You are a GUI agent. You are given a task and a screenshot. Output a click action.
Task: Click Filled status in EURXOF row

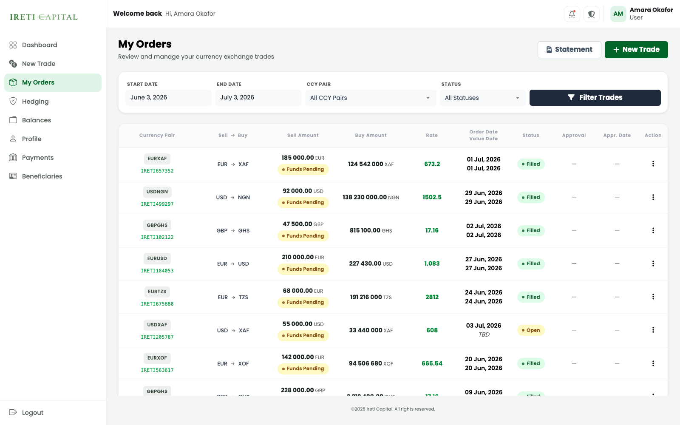[x=531, y=363]
